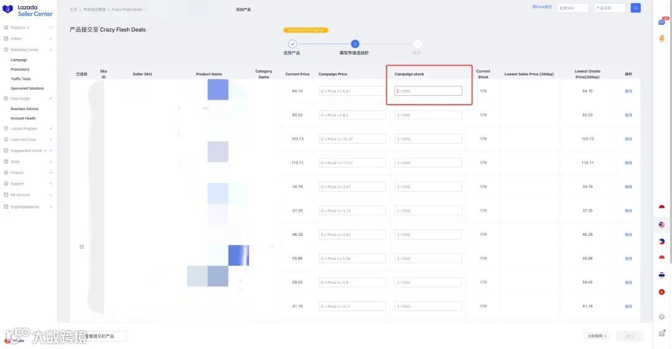The image size is (672, 349).
Task: Focus the Campaign stock field for 46.28 row
Action: point(428,235)
